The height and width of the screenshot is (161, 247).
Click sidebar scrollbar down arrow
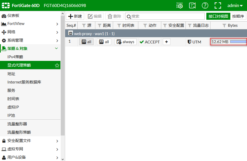coord(63,159)
